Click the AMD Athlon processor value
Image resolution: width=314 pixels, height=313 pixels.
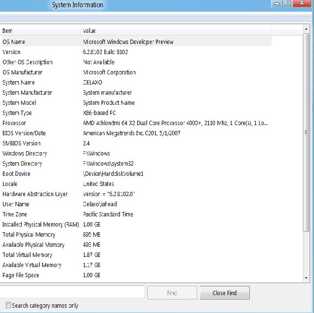tap(175, 123)
